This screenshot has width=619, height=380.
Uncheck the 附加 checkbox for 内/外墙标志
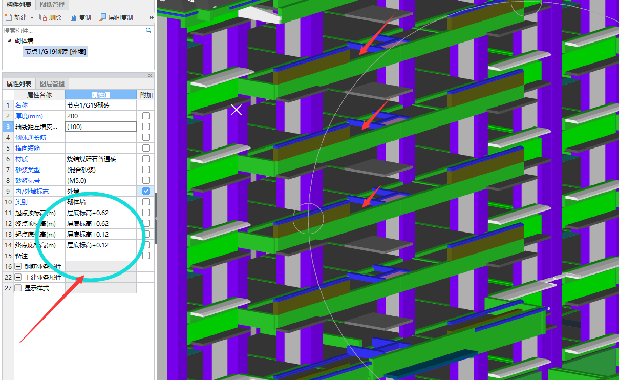coord(146,191)
